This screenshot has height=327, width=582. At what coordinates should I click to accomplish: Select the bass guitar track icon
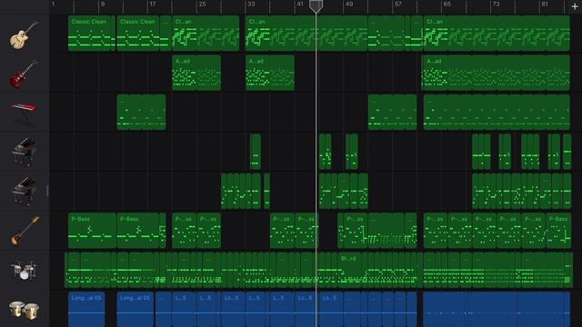25,231
